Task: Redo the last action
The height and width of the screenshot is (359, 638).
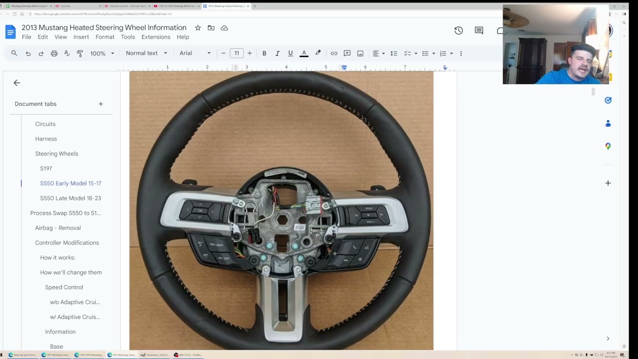Action: click(41, 53)
